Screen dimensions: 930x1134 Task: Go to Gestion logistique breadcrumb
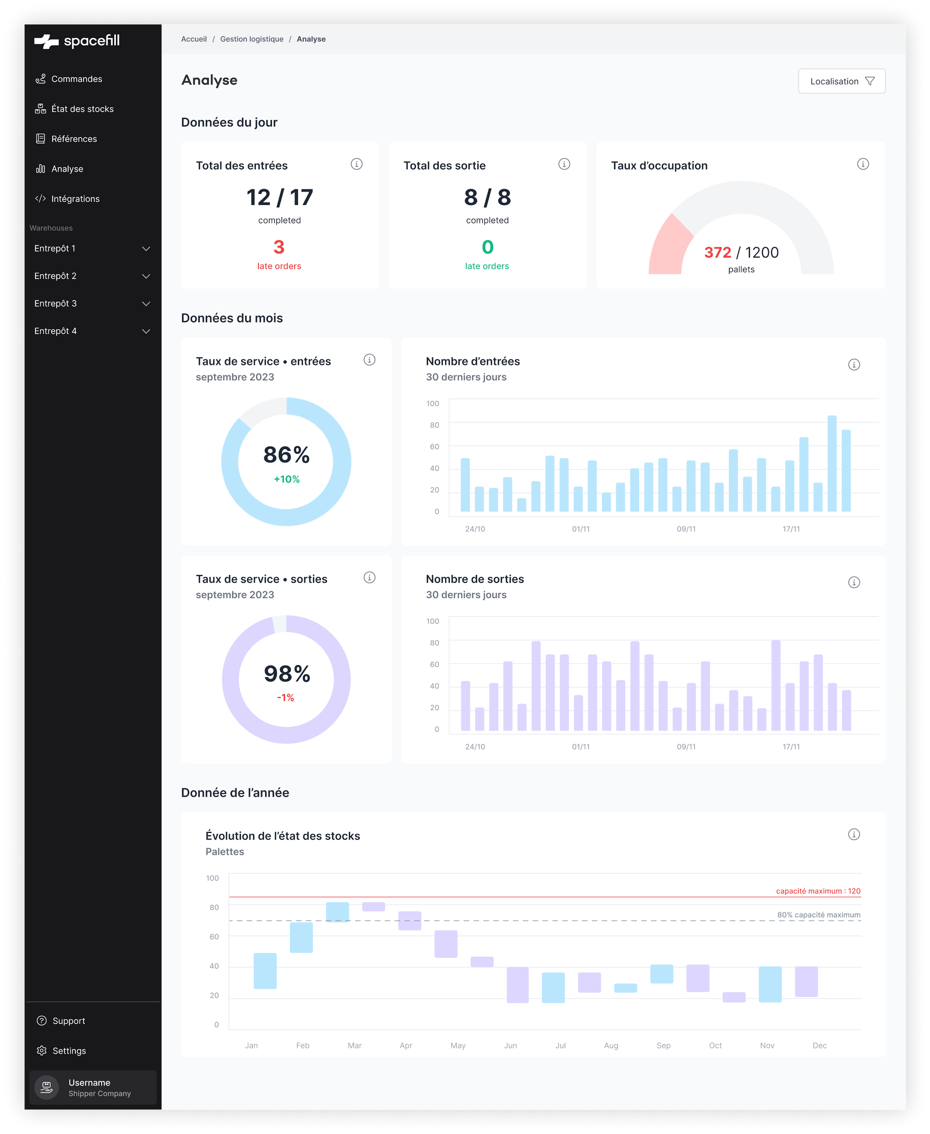252,39
